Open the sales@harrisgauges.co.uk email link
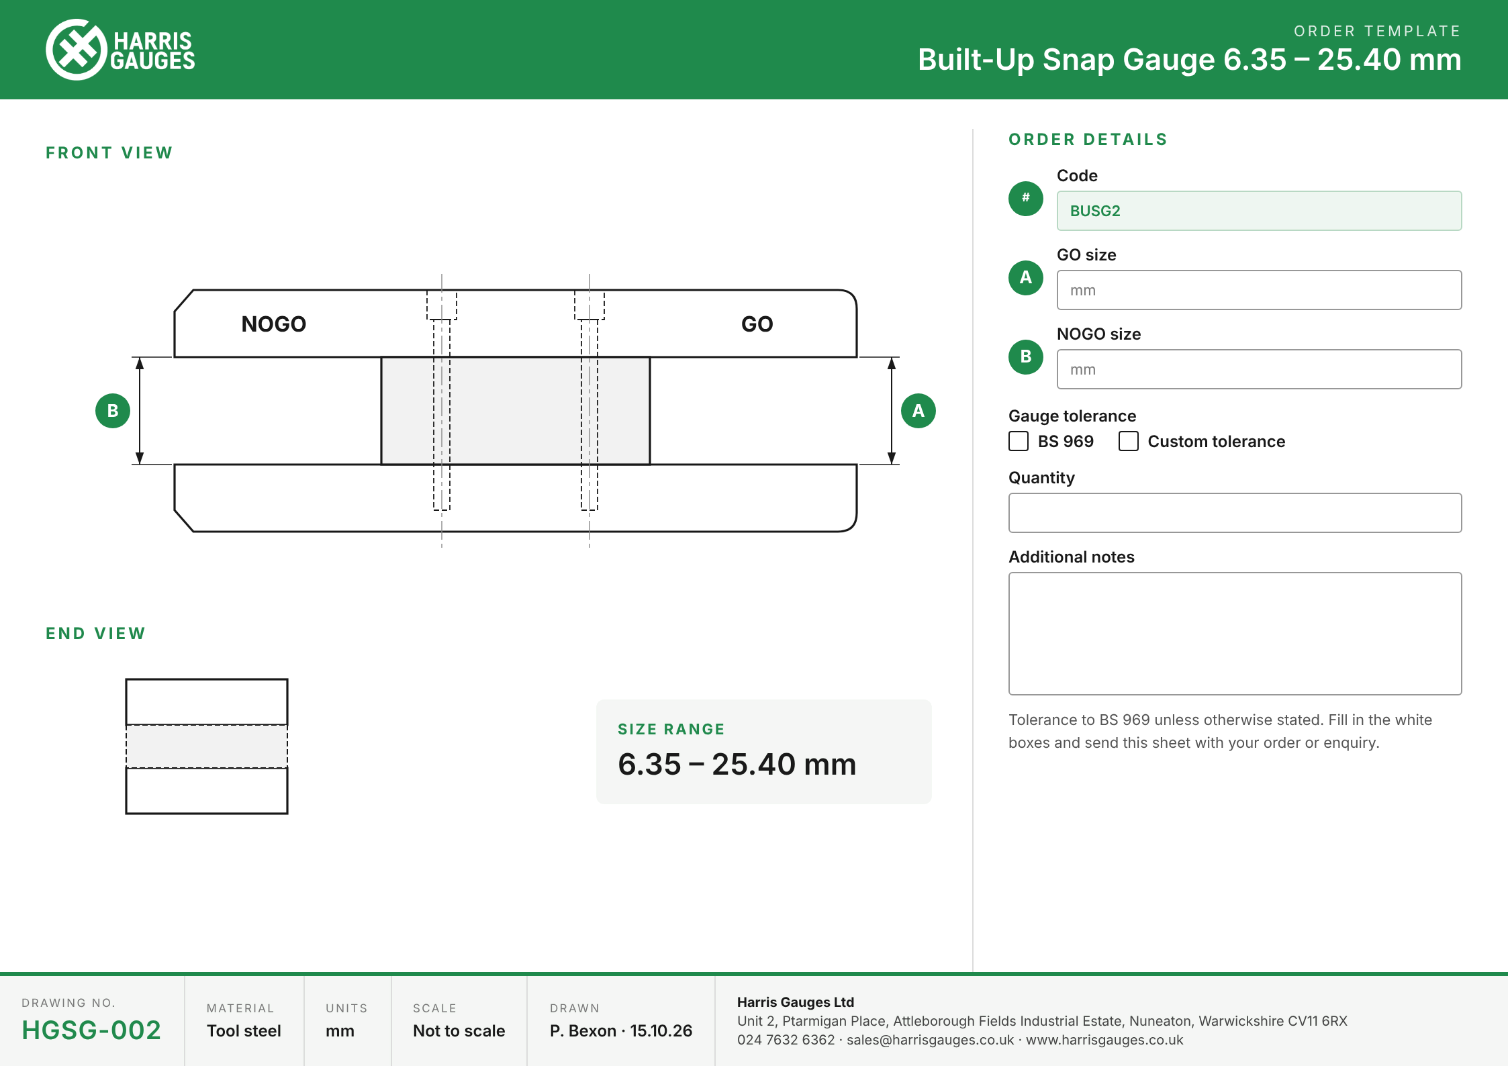Viewport: 1508px width, 1066px height. 930,1040
